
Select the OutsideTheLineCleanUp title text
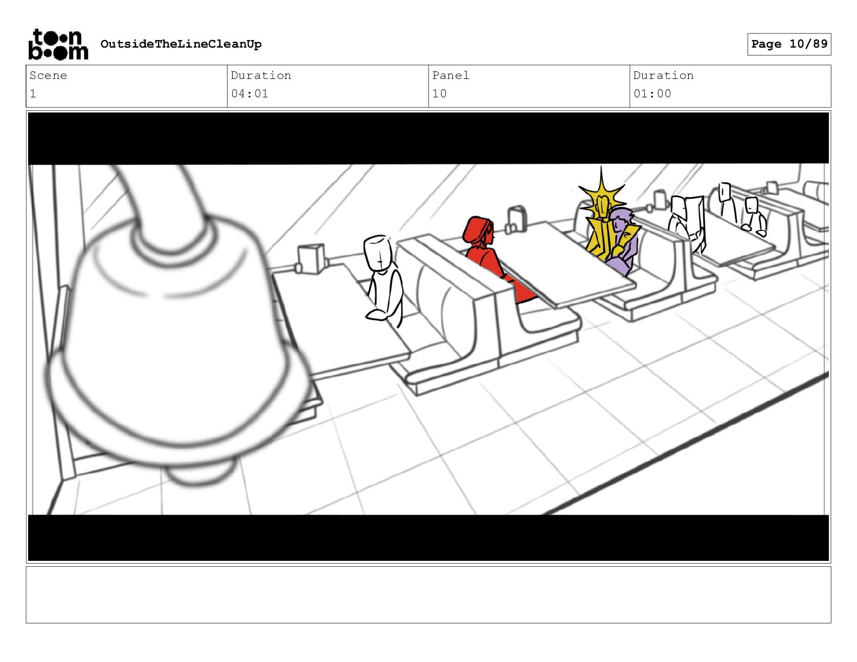pos(181,44)
